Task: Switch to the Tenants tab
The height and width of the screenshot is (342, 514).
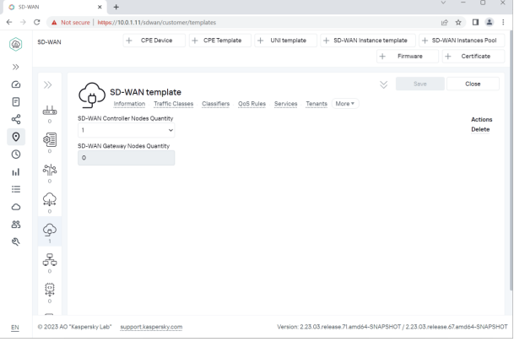Action: (317, 104)
